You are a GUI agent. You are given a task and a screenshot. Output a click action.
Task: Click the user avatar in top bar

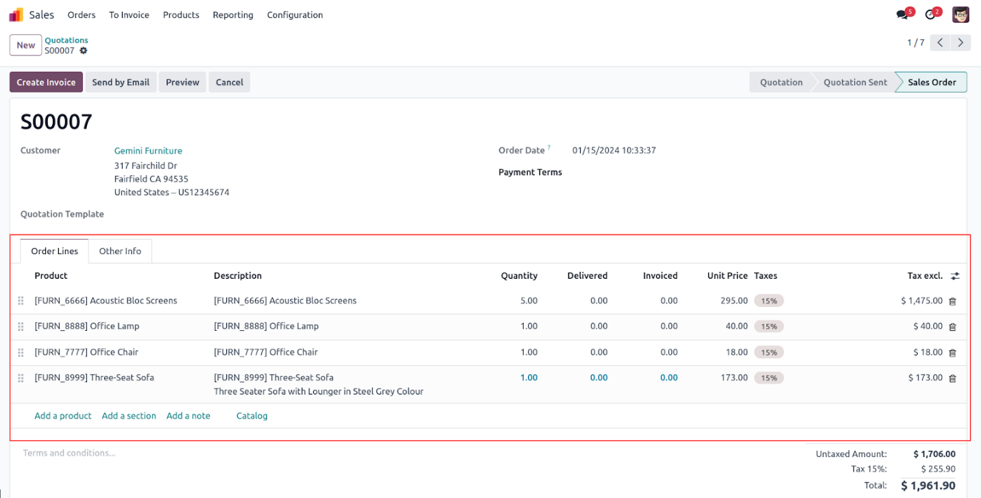pos(960,15)
